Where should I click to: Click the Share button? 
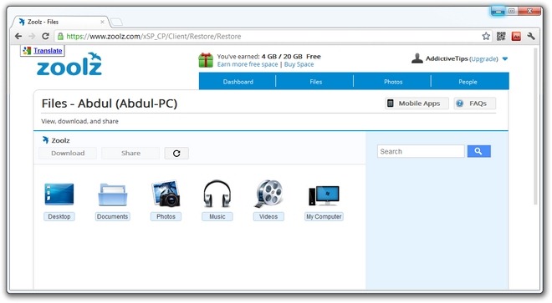coord(130,154)
